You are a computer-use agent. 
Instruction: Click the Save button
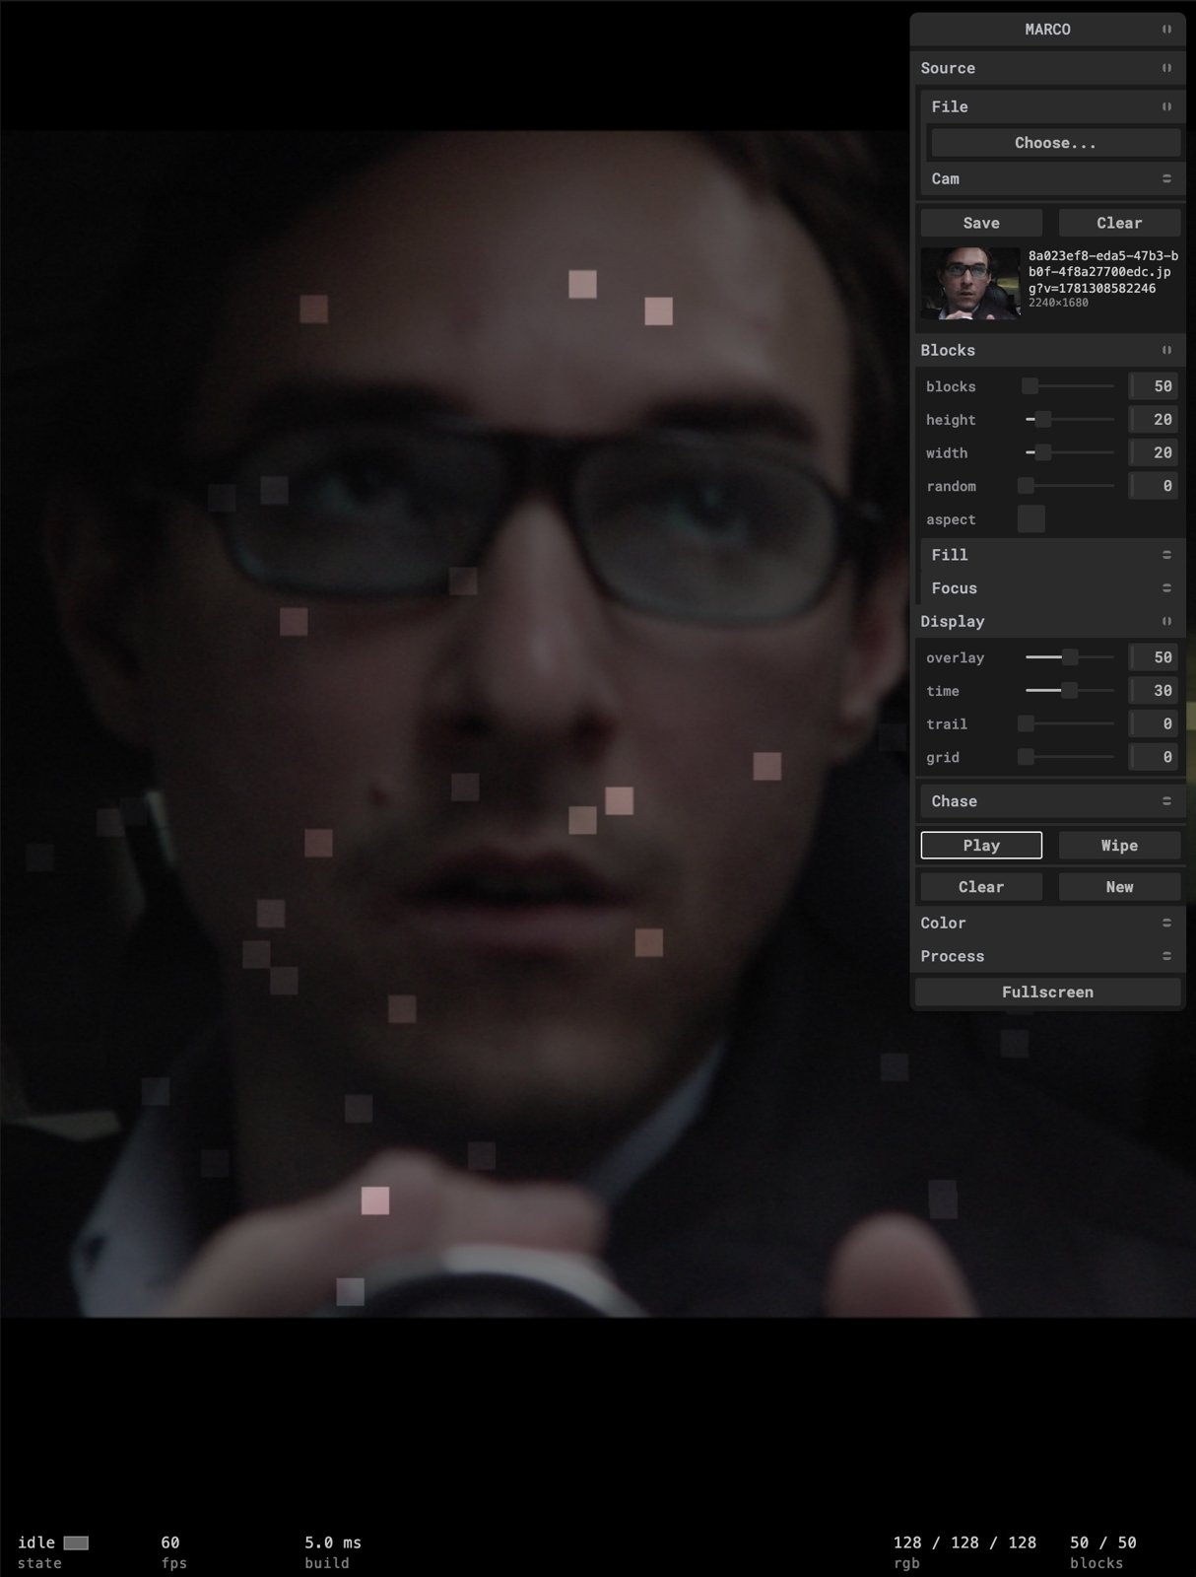pyautogui.click(x=981, y=223)
